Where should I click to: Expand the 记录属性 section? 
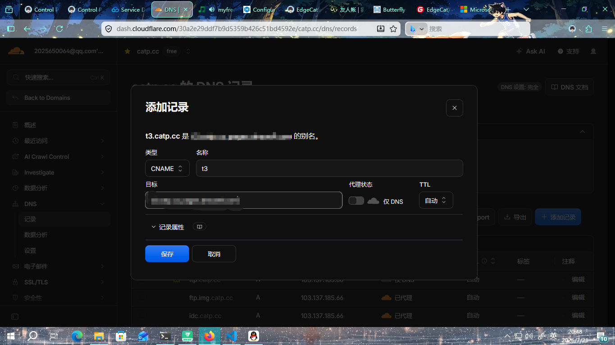point(167,227)
